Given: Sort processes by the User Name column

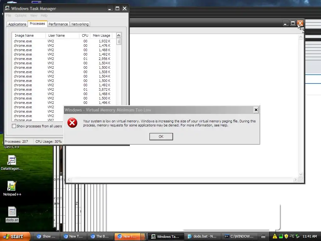Looking at the screenshot, I should click(62, 35).
